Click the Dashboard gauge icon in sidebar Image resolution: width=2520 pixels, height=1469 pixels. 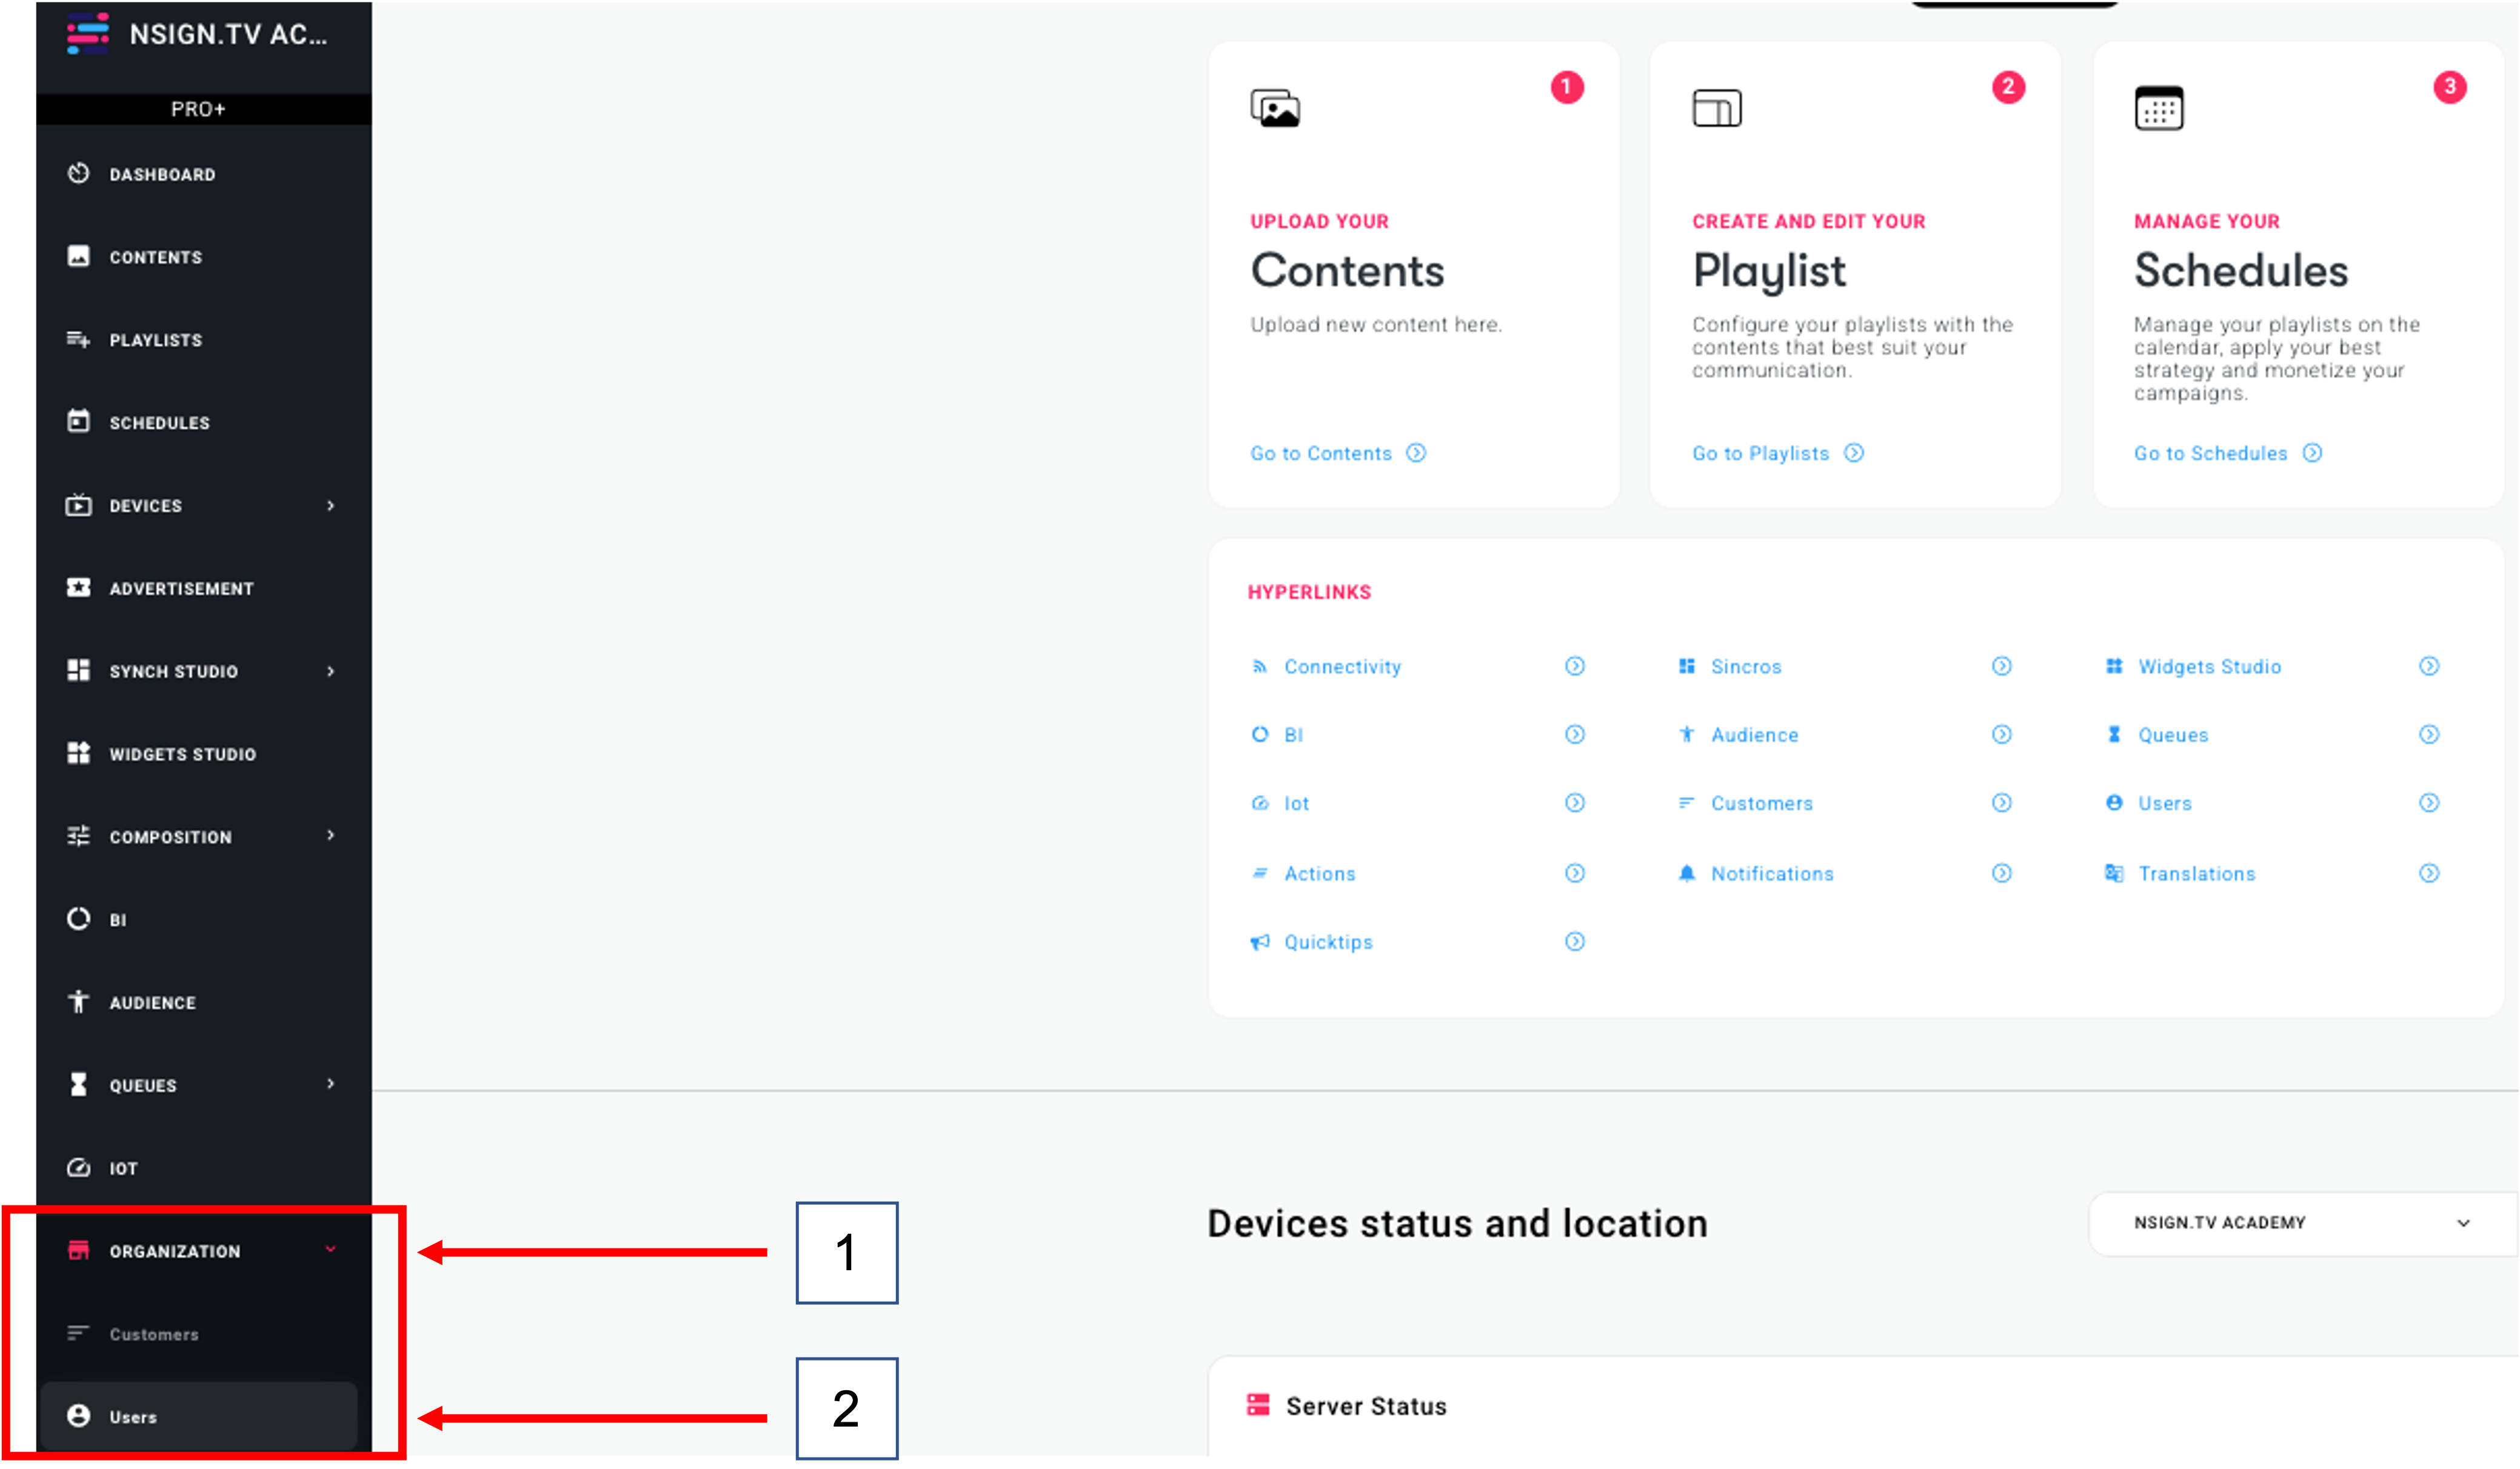79,174
